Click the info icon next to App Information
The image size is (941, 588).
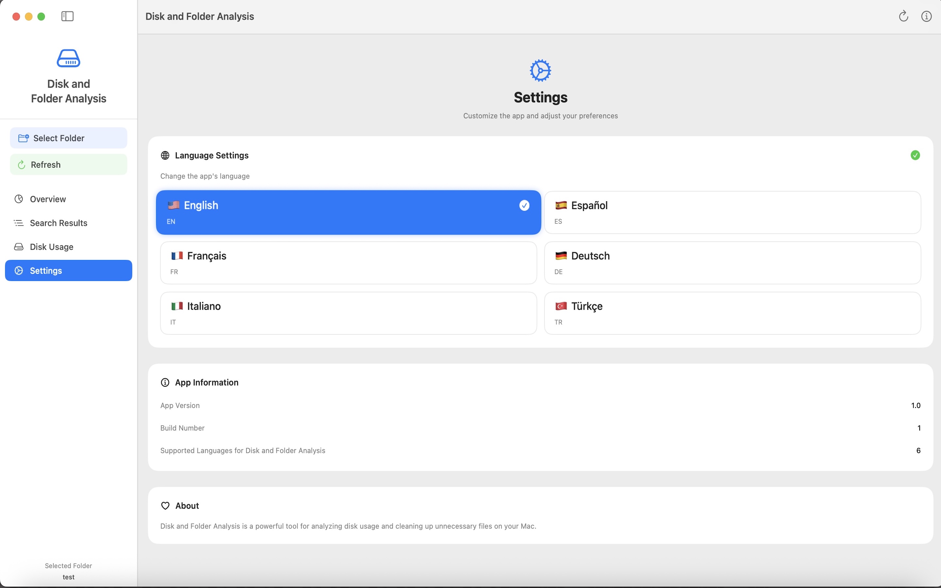click(165, 383)
